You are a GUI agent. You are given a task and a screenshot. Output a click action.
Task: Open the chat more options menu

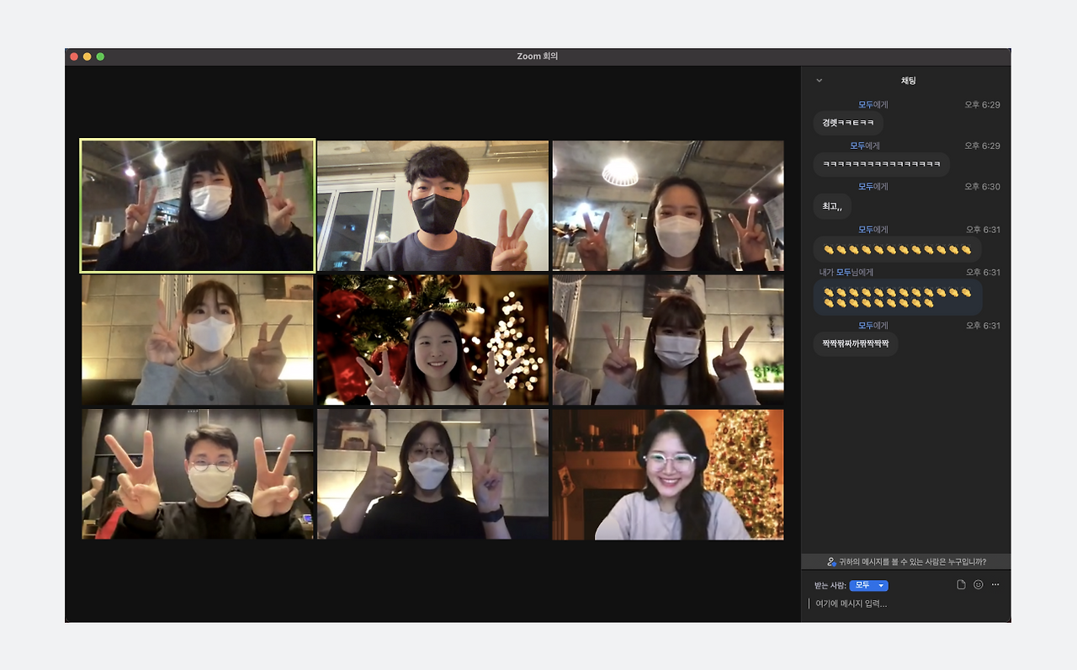point(995,585)
